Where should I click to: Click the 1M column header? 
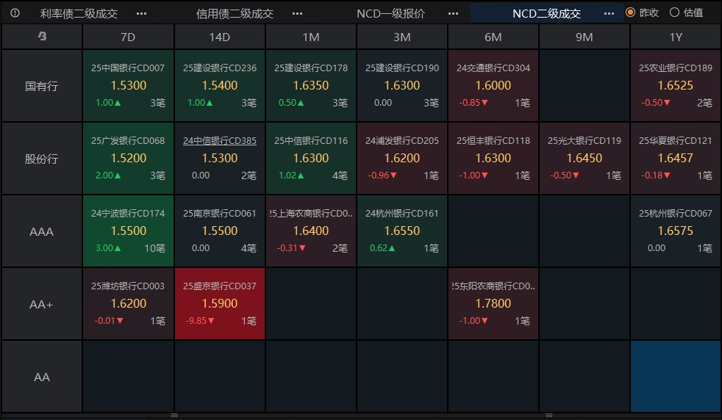pos(311,37)
